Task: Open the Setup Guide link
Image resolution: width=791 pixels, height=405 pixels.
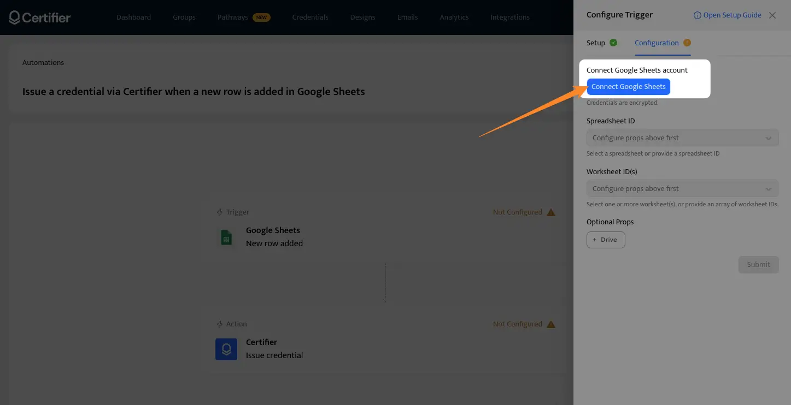Action: (x=728, y=15)
